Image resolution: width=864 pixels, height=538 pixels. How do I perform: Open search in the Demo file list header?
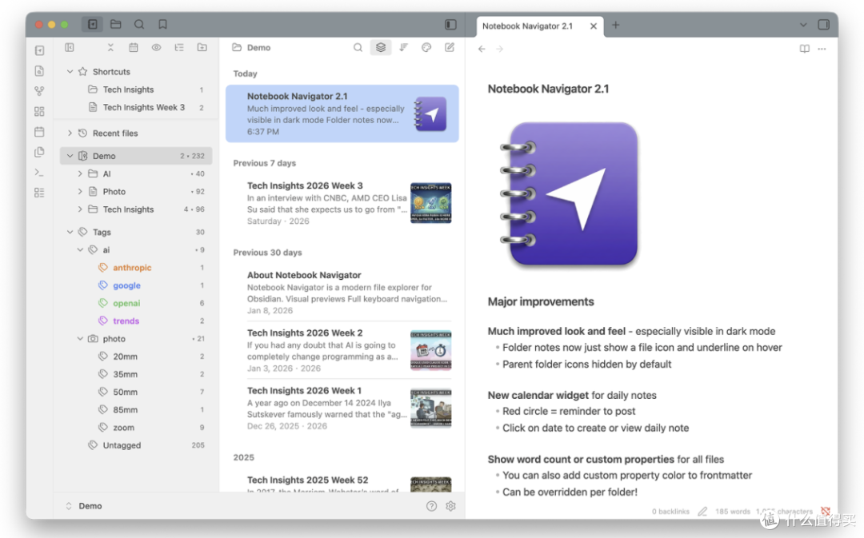[x=358, y=48]
